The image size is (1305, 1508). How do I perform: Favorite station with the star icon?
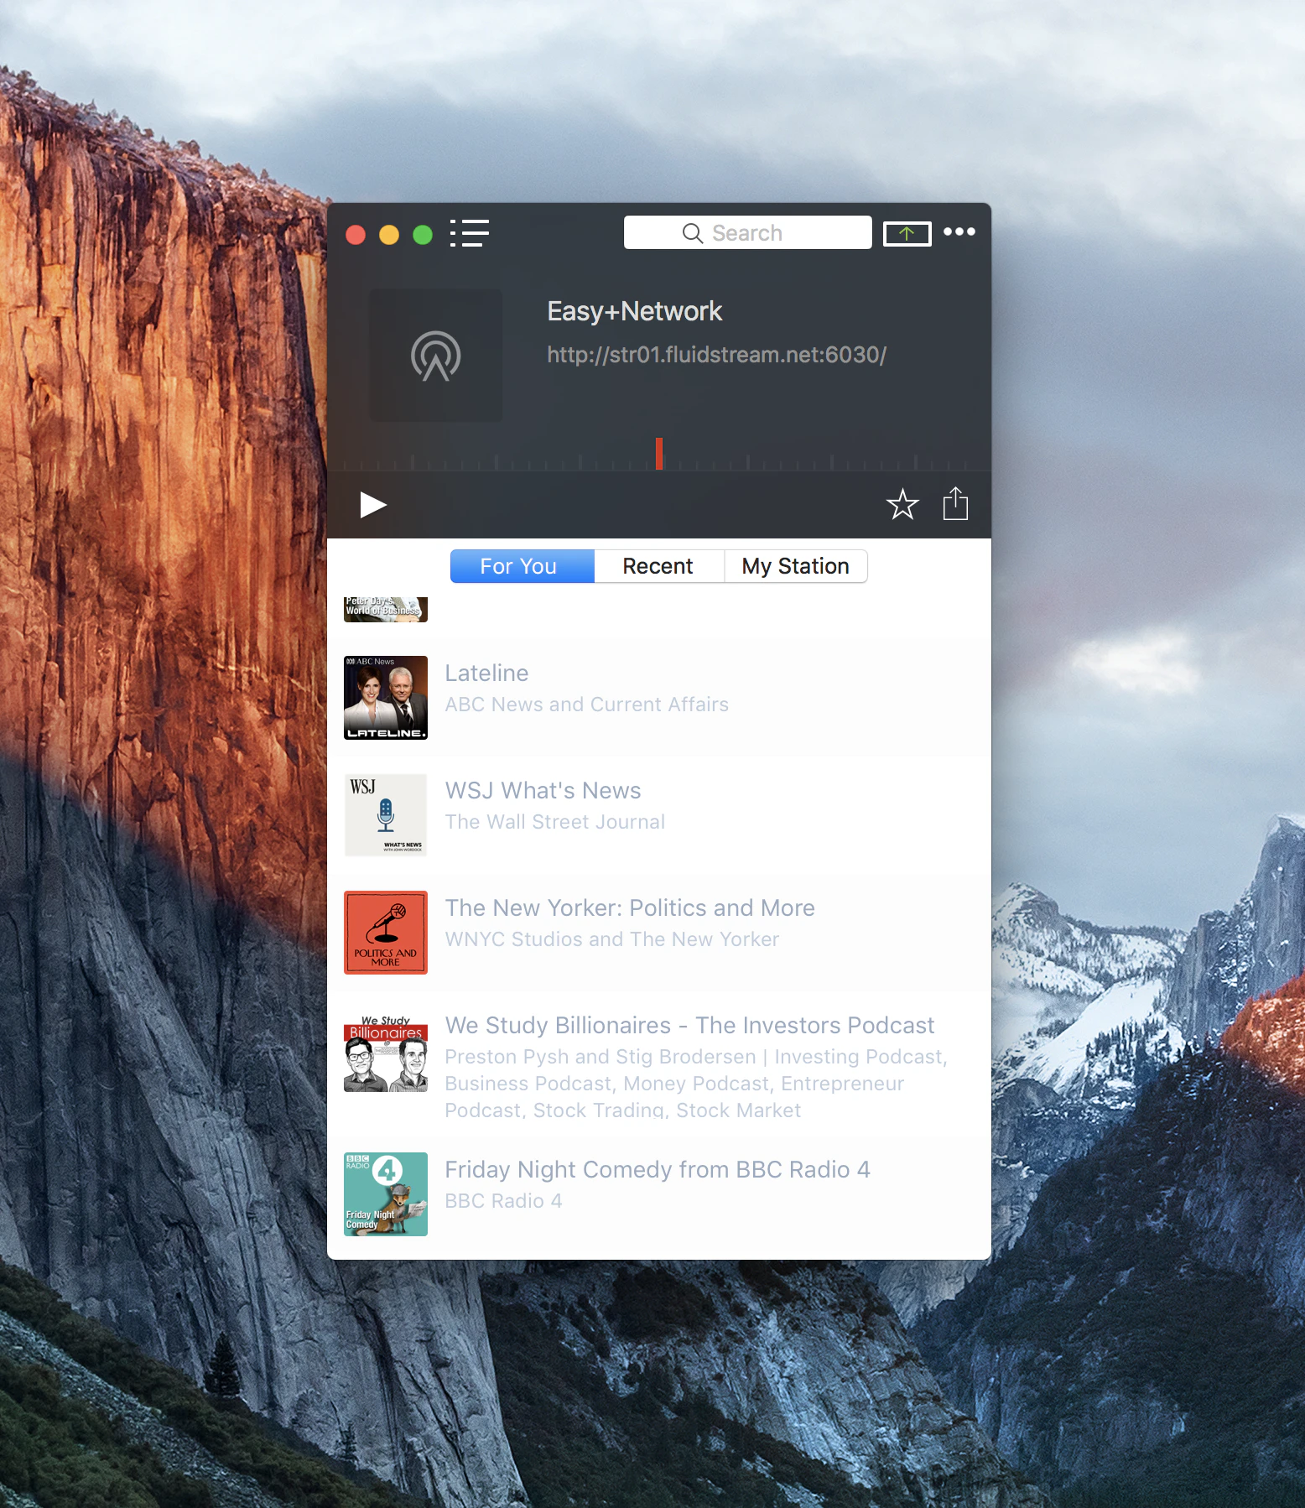coord(902,504)
